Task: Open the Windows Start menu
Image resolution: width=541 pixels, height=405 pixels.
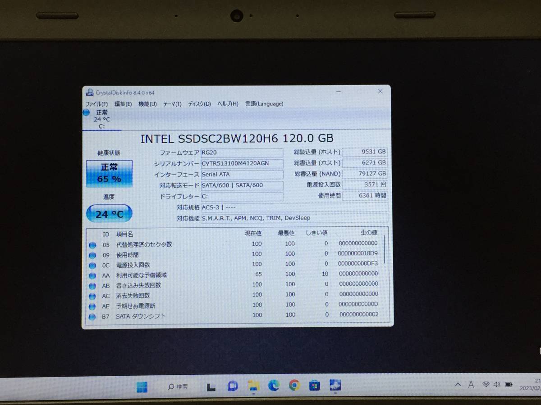Action: click(142, 387)
